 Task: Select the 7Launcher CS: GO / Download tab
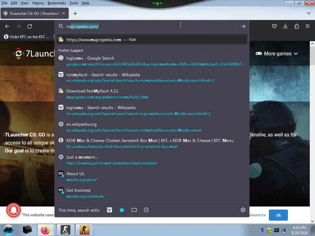(34, 14)
